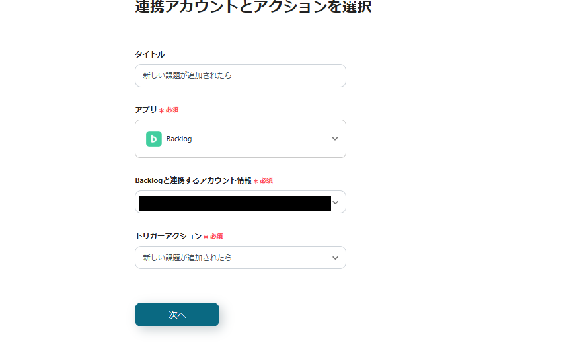Click the Backlogと連携するアカウント情報 label
This screenshot has width=567, height=345.
(x=193, y=180)
